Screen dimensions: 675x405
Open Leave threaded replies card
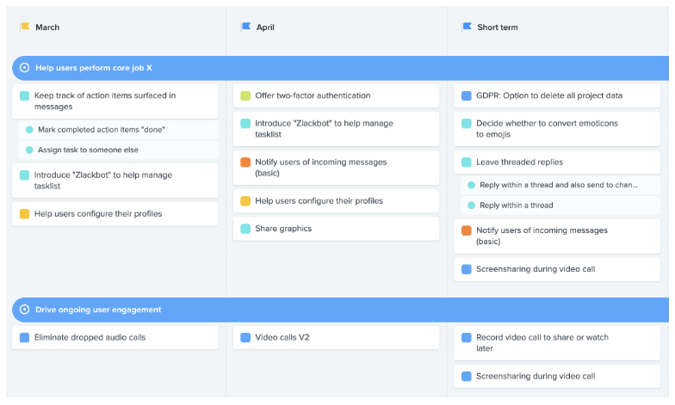557,162
